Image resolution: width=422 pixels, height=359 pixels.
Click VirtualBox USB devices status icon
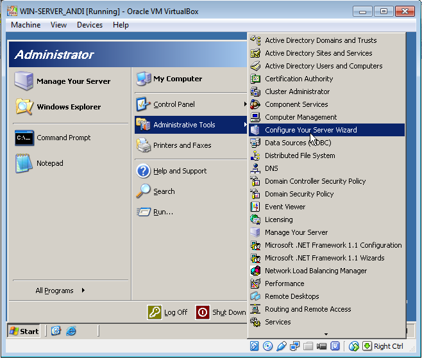click(x=282, y=346)
